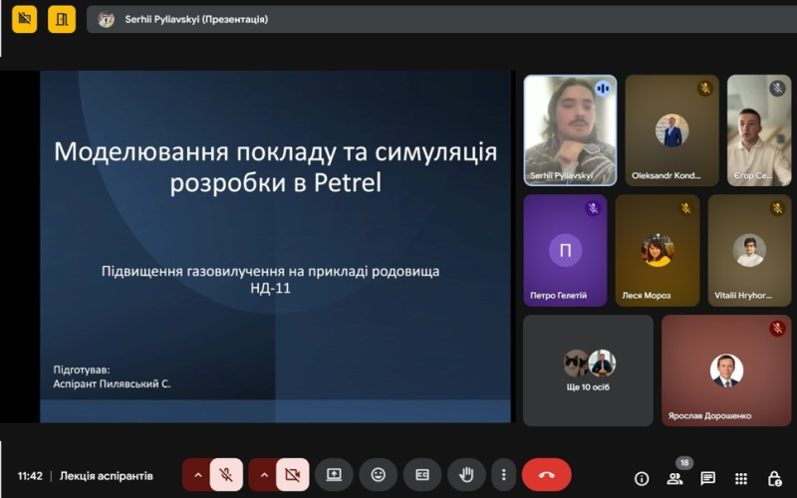
Task: Expand audio settings chevron beside microphone
Action: [x=197, y=475]
